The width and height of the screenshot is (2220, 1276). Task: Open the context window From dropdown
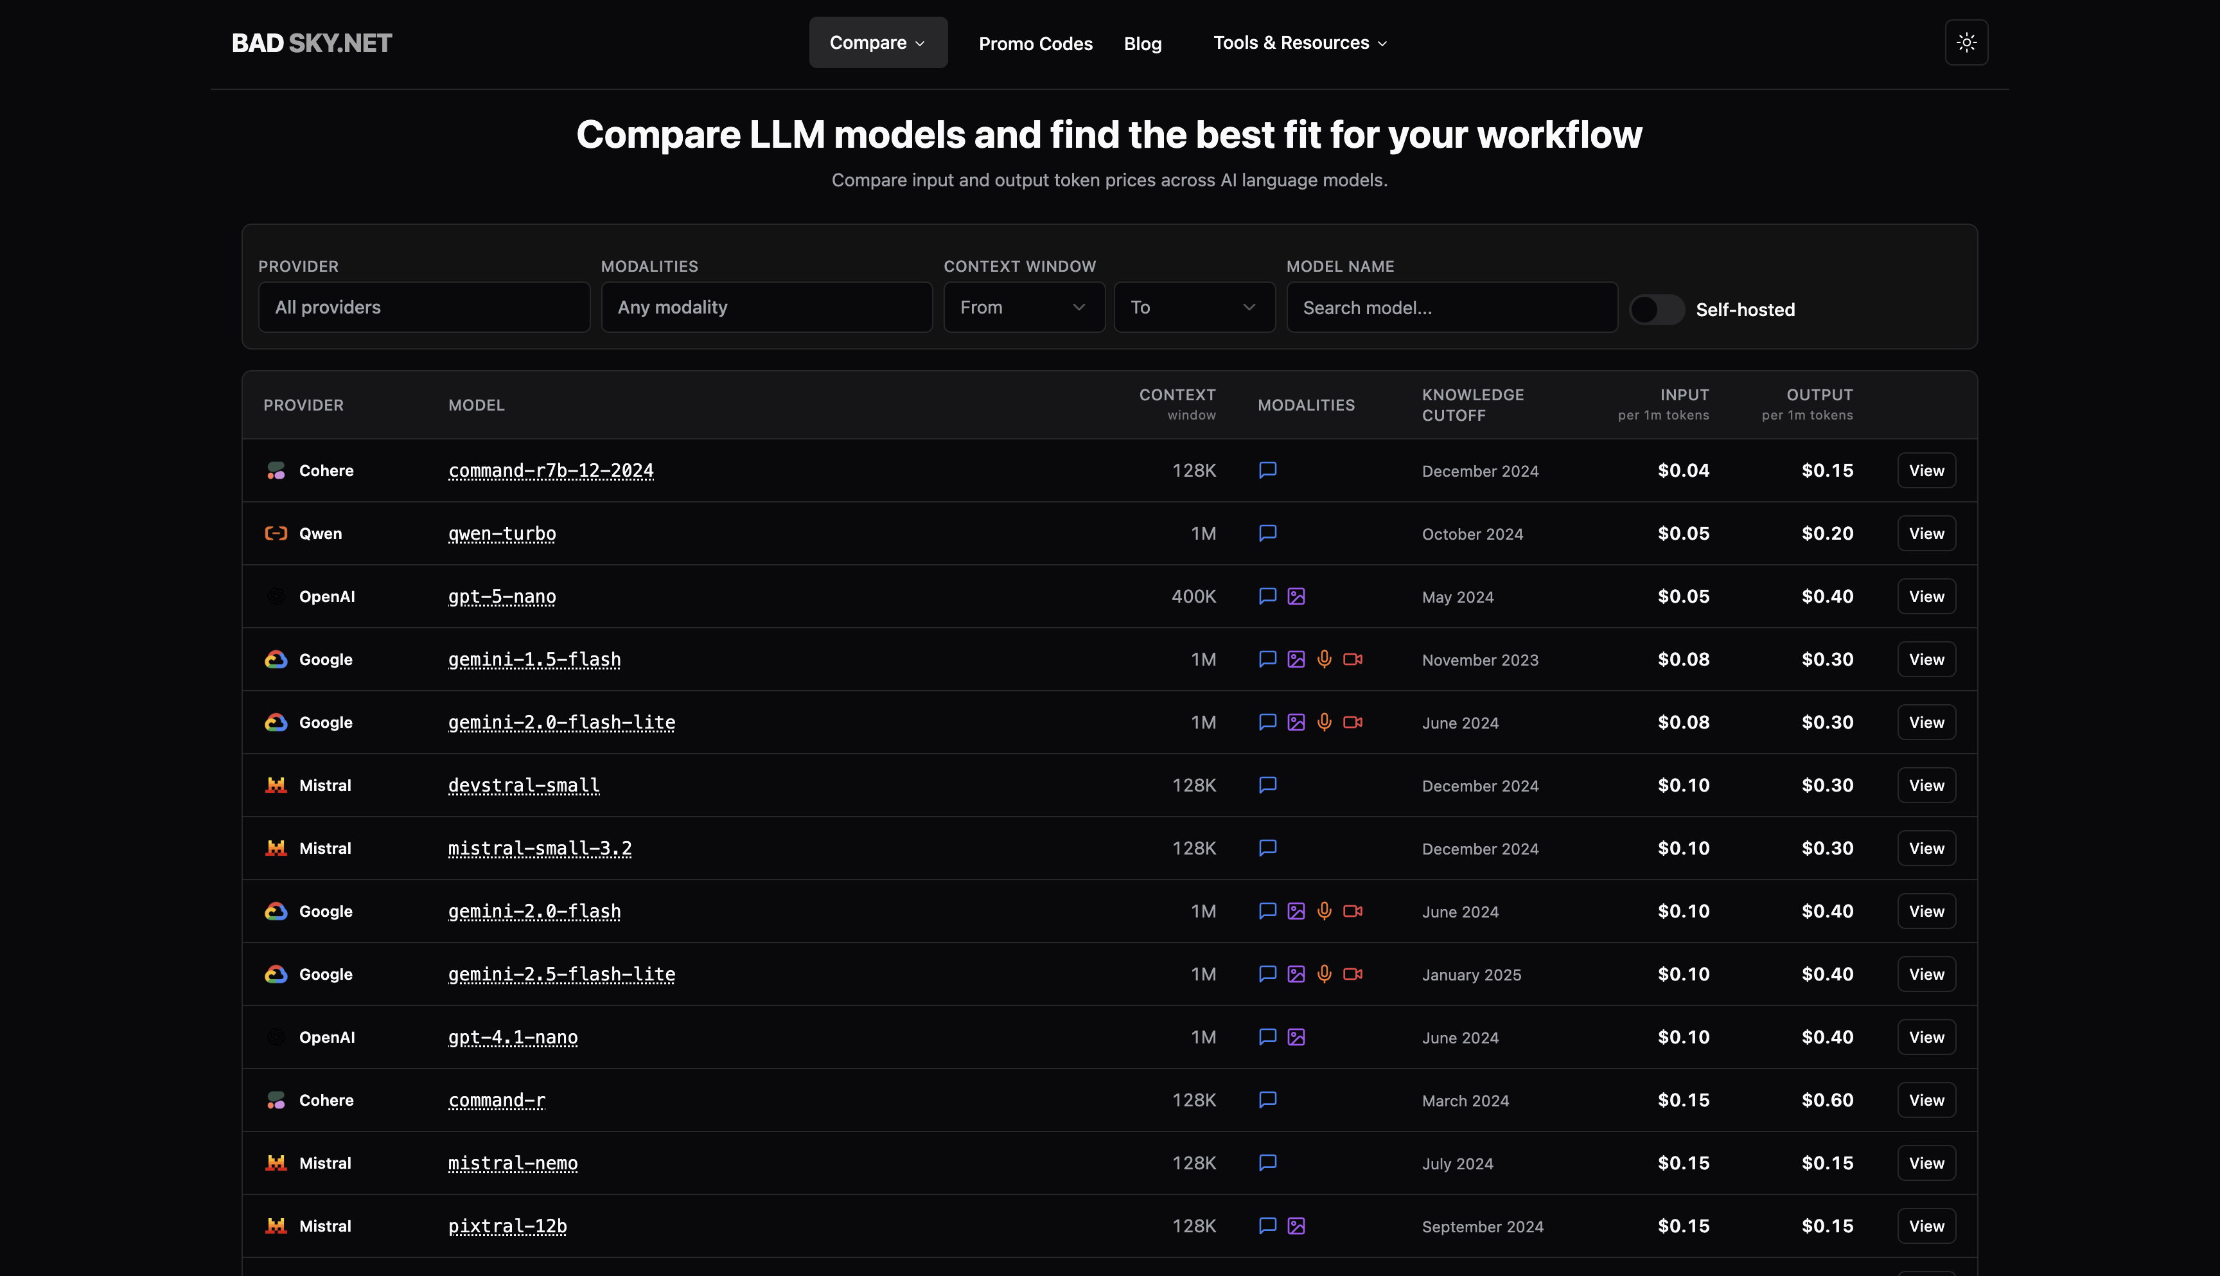coord(1023,308)
